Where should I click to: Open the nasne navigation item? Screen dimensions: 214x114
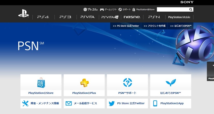(x=132, y=17)
